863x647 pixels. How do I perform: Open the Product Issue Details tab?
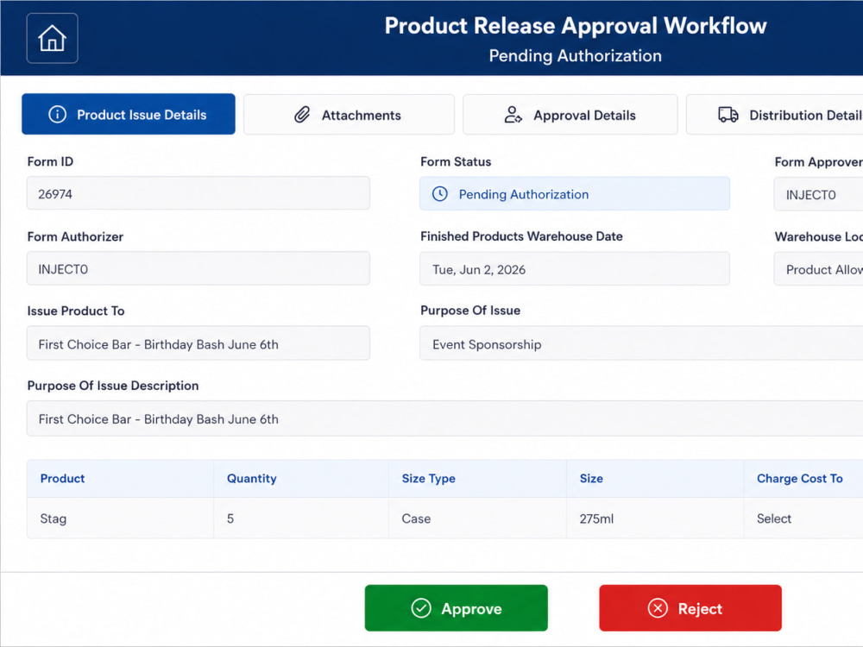point(129,114)
